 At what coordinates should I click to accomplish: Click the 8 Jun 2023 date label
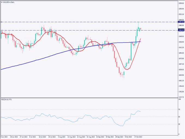[x=5, y=137]
